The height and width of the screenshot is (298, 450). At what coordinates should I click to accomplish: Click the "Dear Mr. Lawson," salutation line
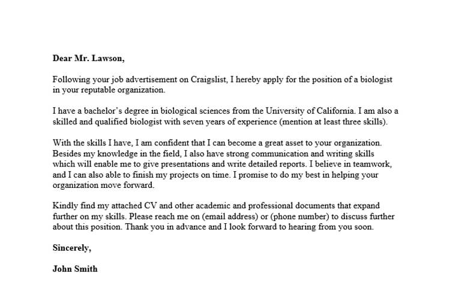coord(89,58)
